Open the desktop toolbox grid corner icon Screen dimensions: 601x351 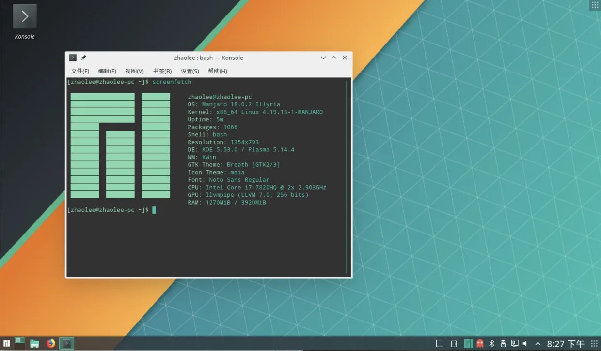coord(595,5)
